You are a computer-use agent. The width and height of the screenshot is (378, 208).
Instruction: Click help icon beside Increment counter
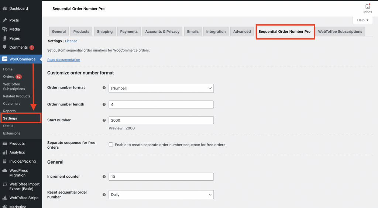tap(104, 177)
